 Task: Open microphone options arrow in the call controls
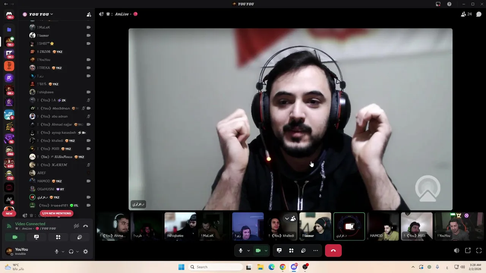pos(248,251)
